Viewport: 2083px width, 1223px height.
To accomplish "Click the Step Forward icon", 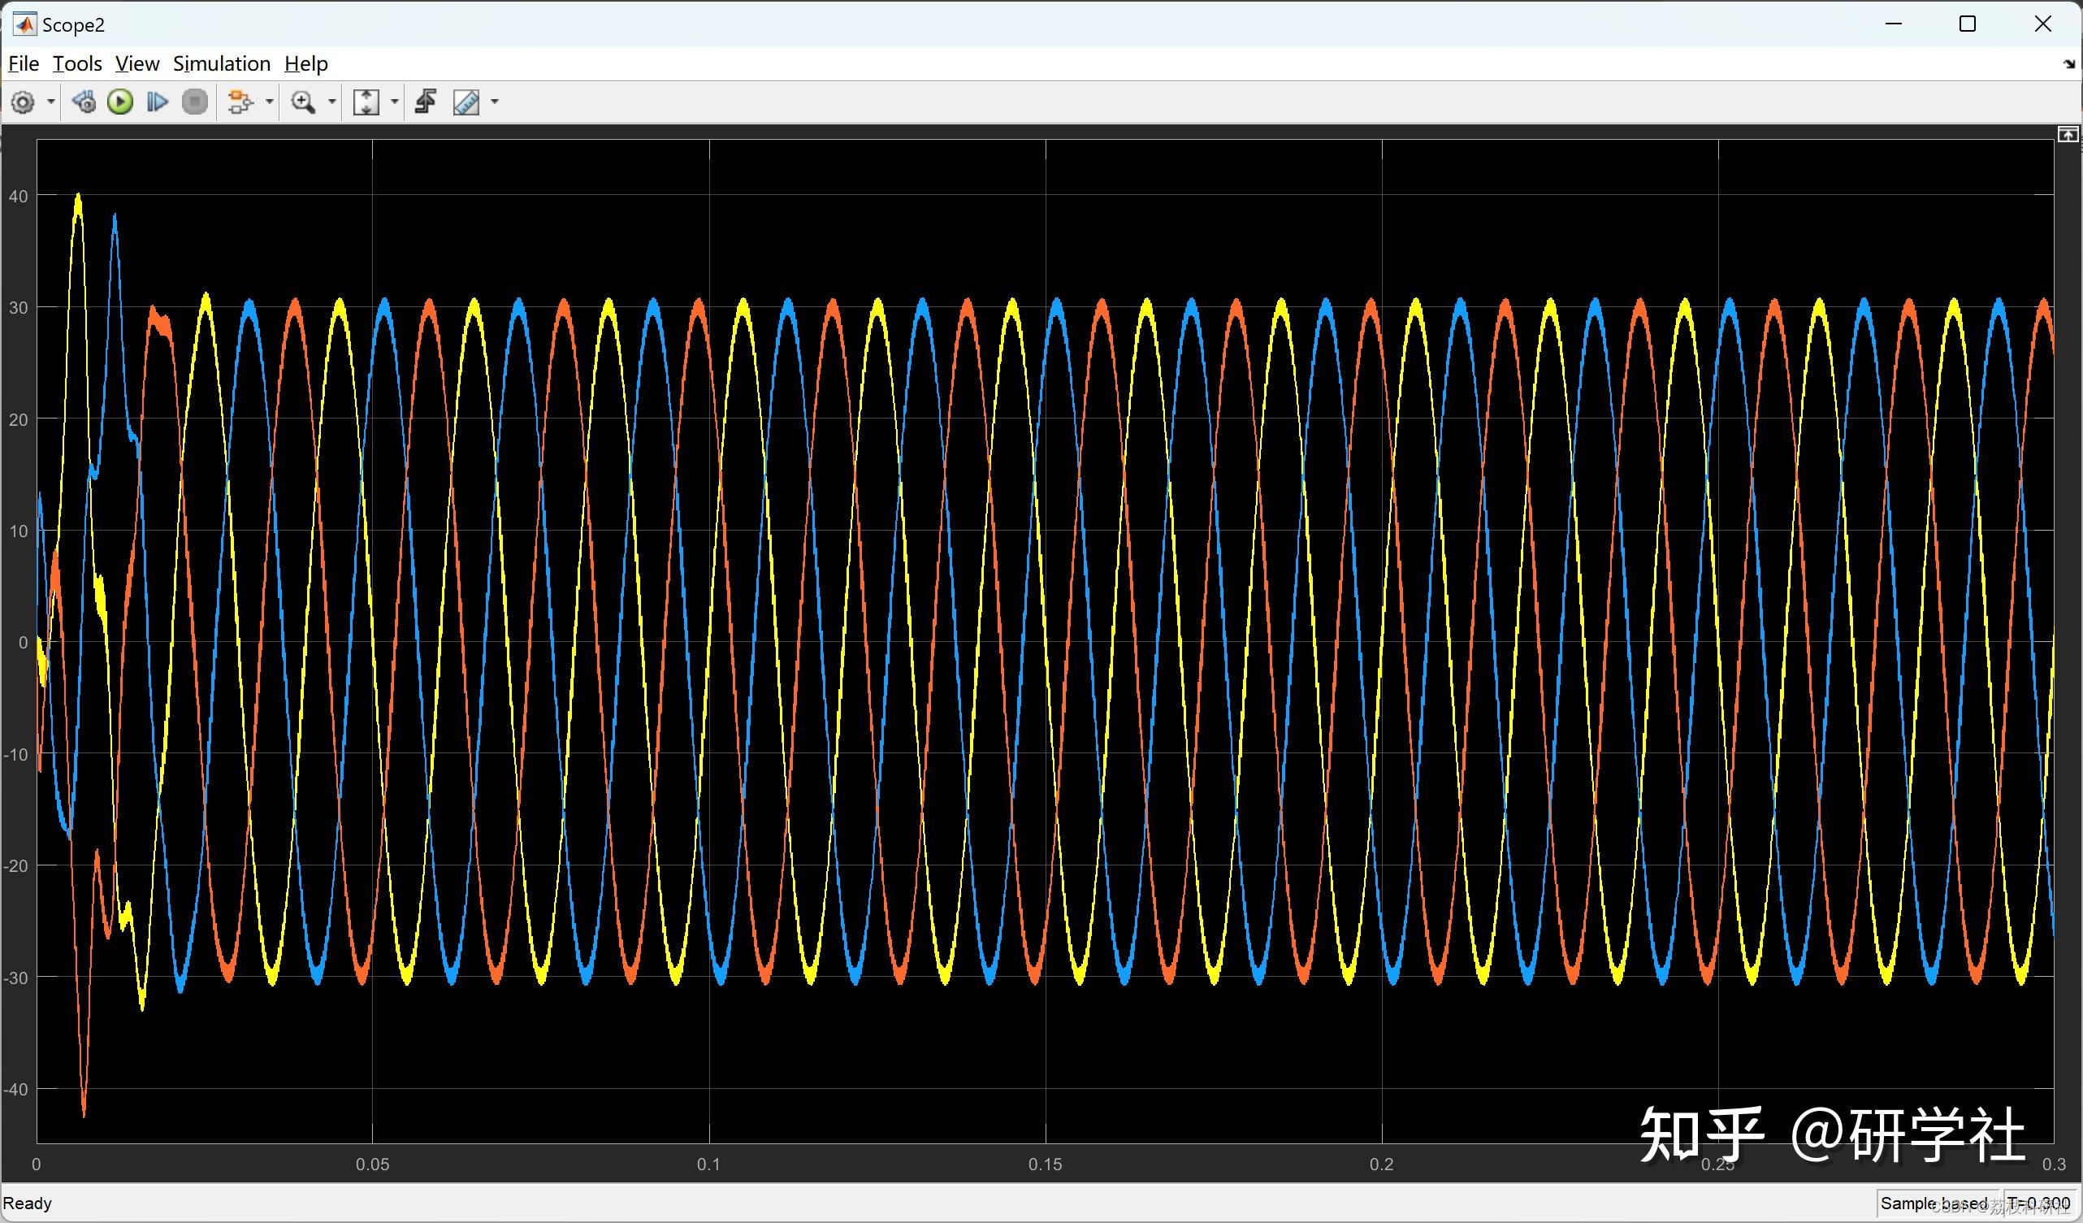I will pos(155,101).
